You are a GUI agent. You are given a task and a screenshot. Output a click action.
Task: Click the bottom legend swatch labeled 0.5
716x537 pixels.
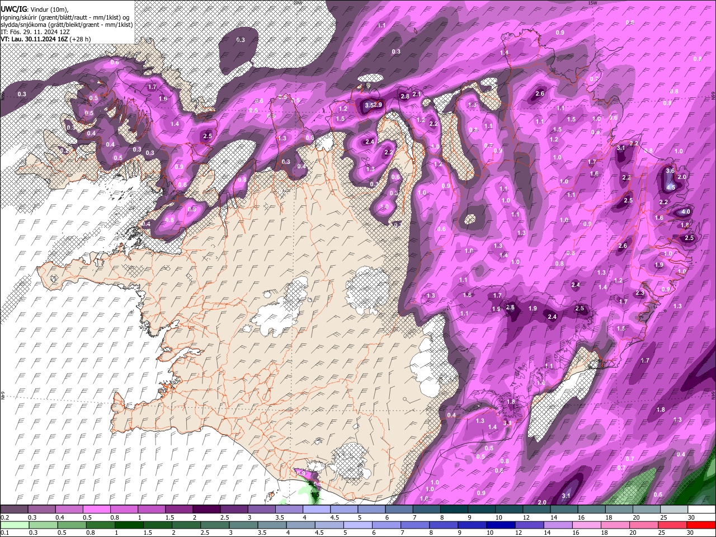click(72, 525)
